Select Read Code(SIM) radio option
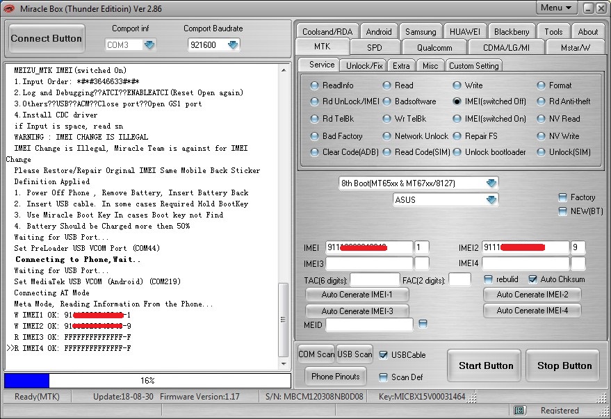 tap(386, 152)
